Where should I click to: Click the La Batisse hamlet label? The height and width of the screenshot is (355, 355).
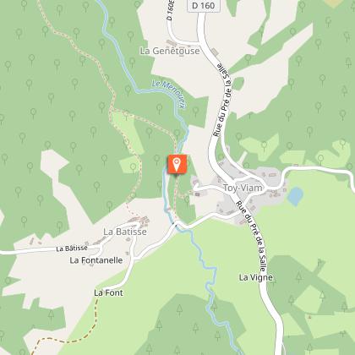125,232
